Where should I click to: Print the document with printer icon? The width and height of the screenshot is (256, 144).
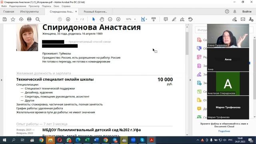point(29,19)
